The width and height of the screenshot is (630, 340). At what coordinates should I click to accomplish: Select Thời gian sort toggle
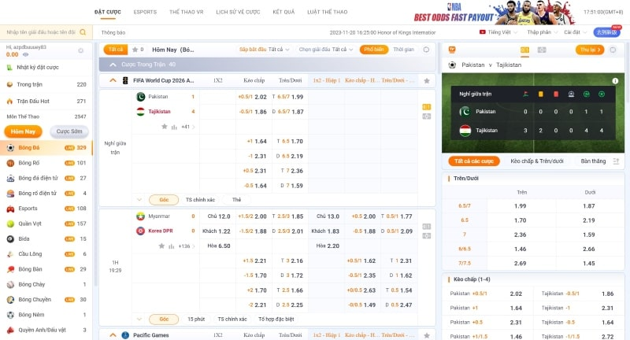[403, 50]
